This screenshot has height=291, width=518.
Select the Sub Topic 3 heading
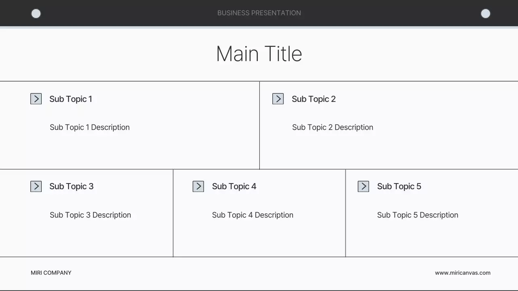click(x=71, y=186)
